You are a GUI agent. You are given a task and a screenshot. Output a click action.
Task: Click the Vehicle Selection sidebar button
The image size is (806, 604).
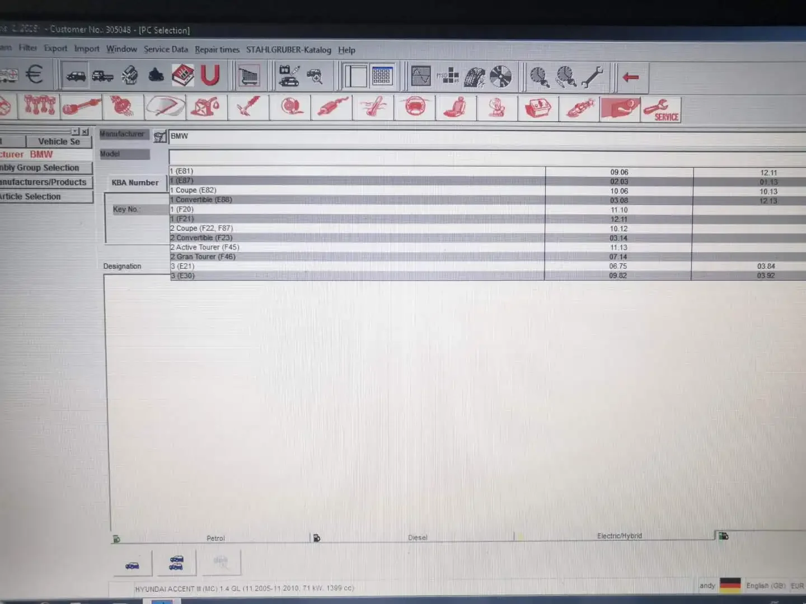click(x=59, y=142)
